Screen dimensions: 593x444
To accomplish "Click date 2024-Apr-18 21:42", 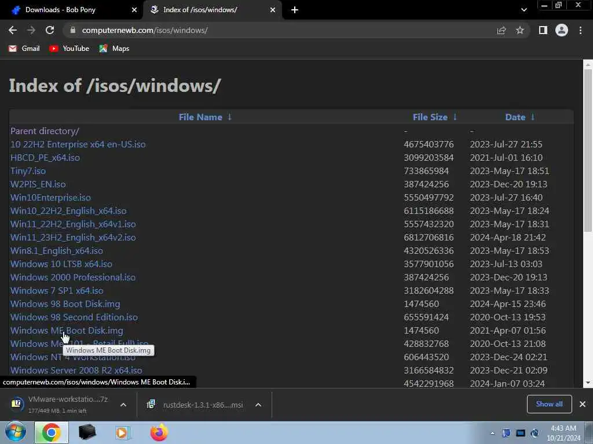I will tap(507, 237).
